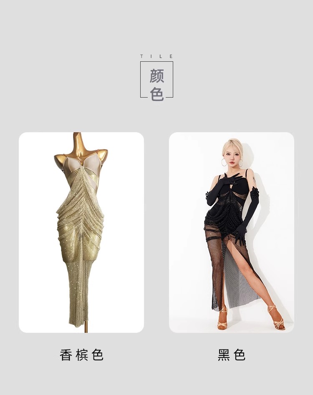Screen dimensions: 313x395
Task: Click the character 颜 in the heading
Action: tap(157, 76)
